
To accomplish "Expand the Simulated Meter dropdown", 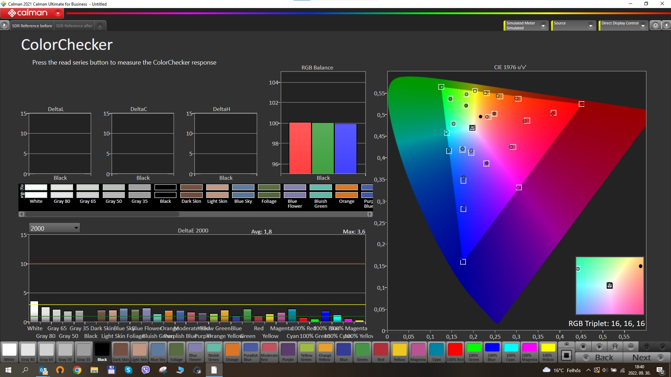I will pyautogui.click(x=543, y=25).
